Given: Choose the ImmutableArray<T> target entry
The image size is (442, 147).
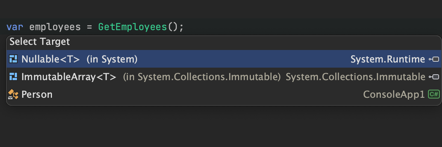Looking at the screenshot, I should pyautogui.click(x=69, y=77).
